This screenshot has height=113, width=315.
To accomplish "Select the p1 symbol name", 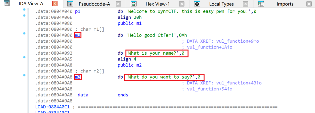I will tap(78, 11).
